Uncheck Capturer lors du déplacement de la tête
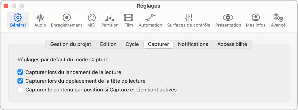This screenshot has width=298, height=110. tap(20, 81)
